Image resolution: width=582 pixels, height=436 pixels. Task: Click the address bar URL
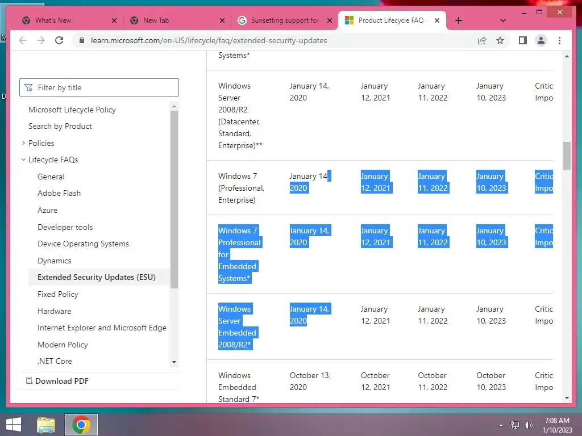(209, 40)
